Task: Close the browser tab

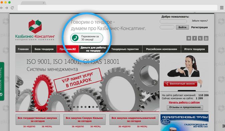Action: point(44,3)
